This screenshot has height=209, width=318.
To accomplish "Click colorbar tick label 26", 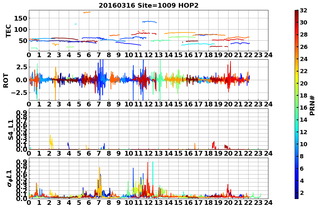I will [x=304, y=47].
